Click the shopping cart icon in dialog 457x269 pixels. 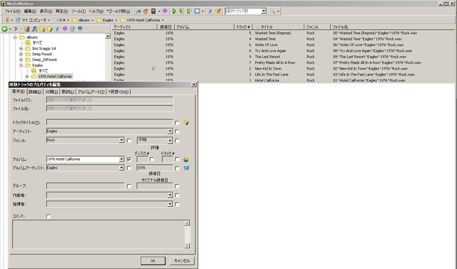click(x=186, y=168)
